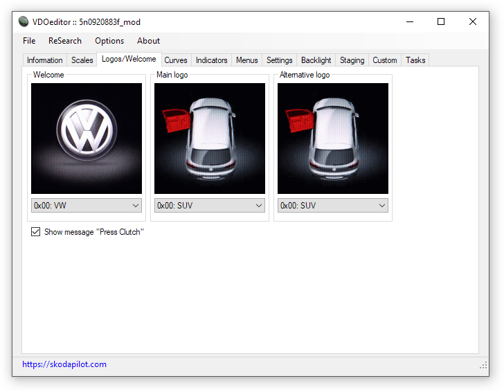This screenshot has height=392, width=504.
Task: Open the Indicators tab
Action: pyautogui.click(x=212, y=60)
